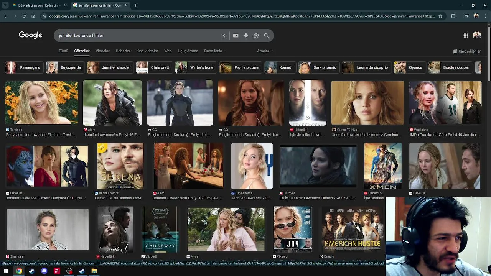Expand the Araçlar tools dropdown

(265, 51)
